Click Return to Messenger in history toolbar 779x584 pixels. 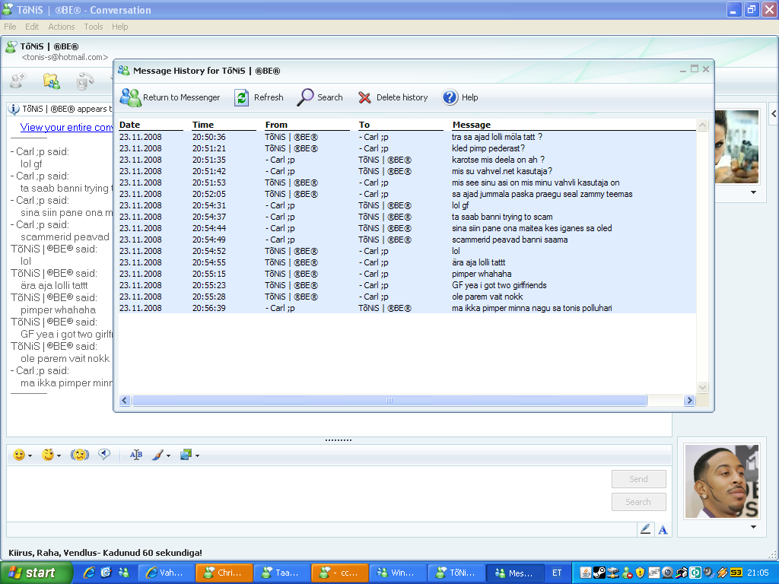point(170,97)
